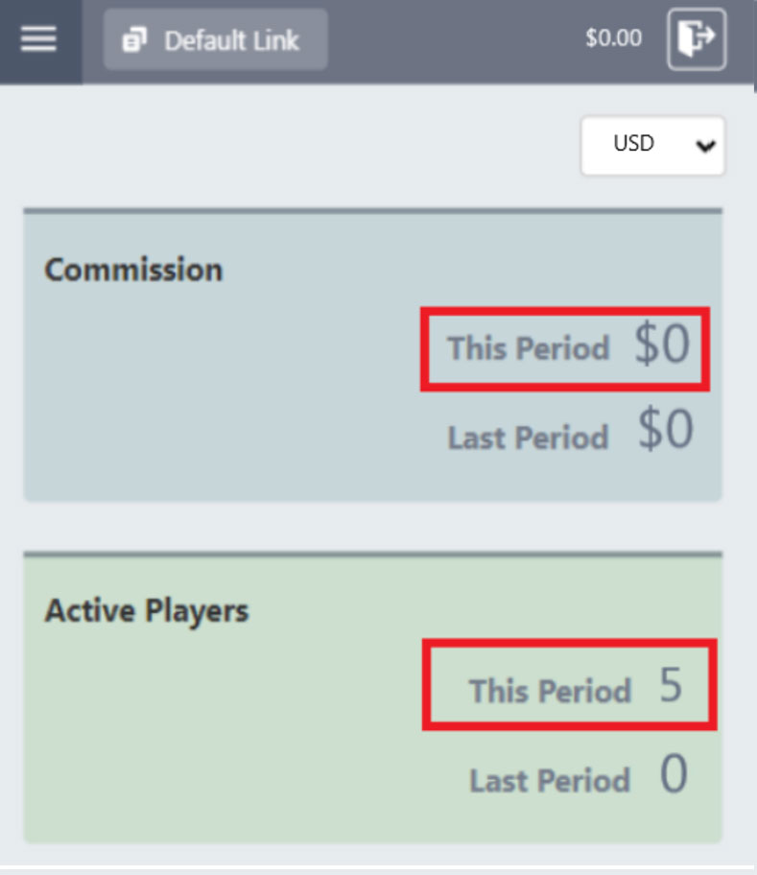This screenshot has height=875, width=757.
Task: Click the copy icon beside Default Link
Action: [134, 40]
